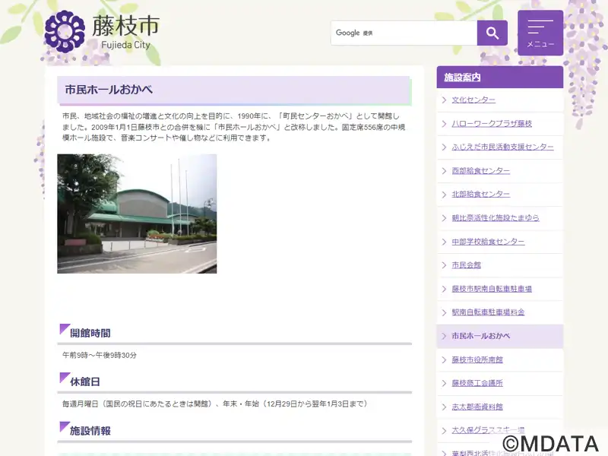Click the purple magnifier search button

(492, 33)
